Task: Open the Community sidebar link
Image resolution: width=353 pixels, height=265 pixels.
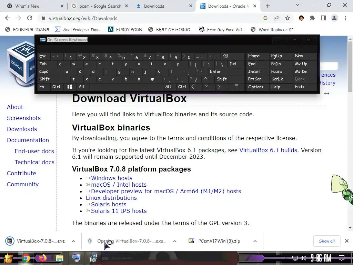Action: coord(23,184)
